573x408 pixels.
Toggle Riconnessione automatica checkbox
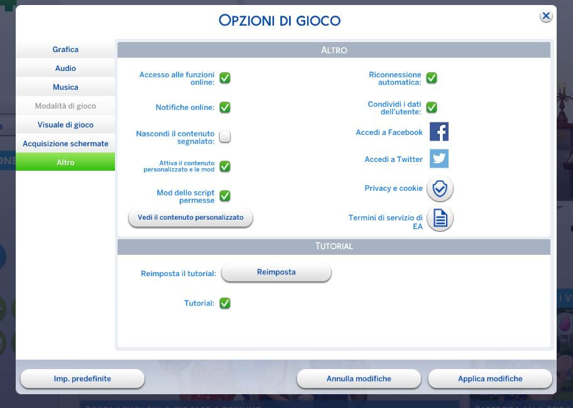[x=431, y=78]
